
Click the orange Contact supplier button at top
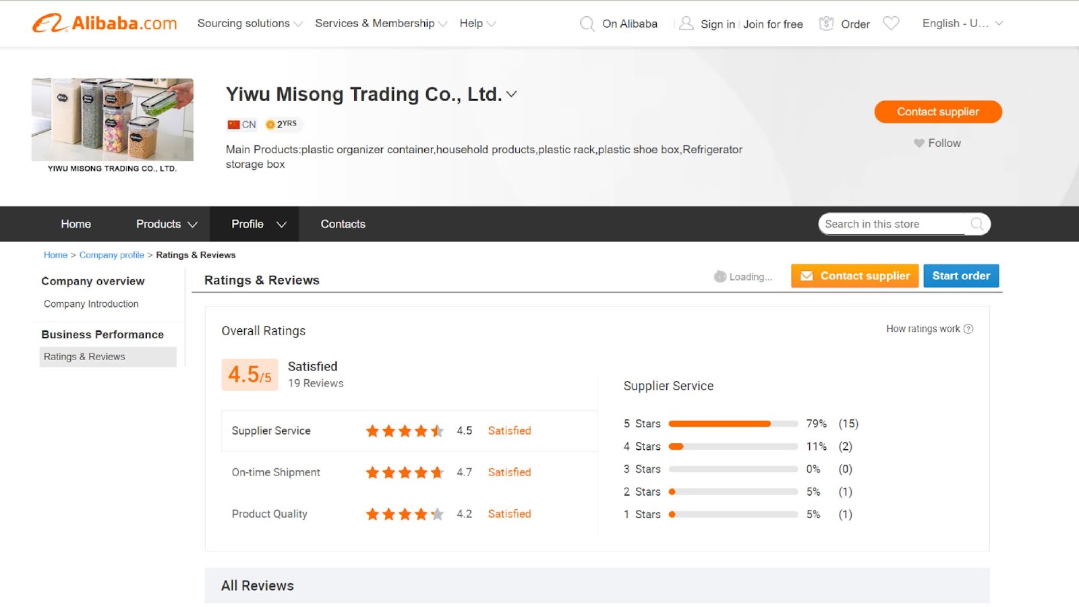coord(938,112)
